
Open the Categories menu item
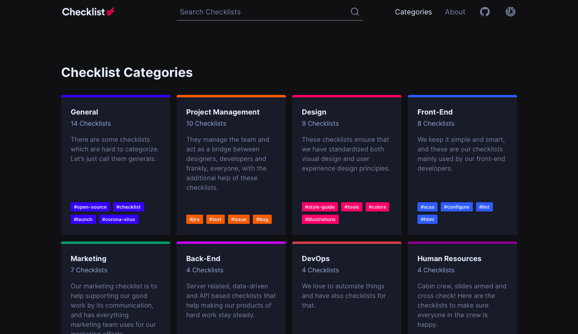coord(413,12)
